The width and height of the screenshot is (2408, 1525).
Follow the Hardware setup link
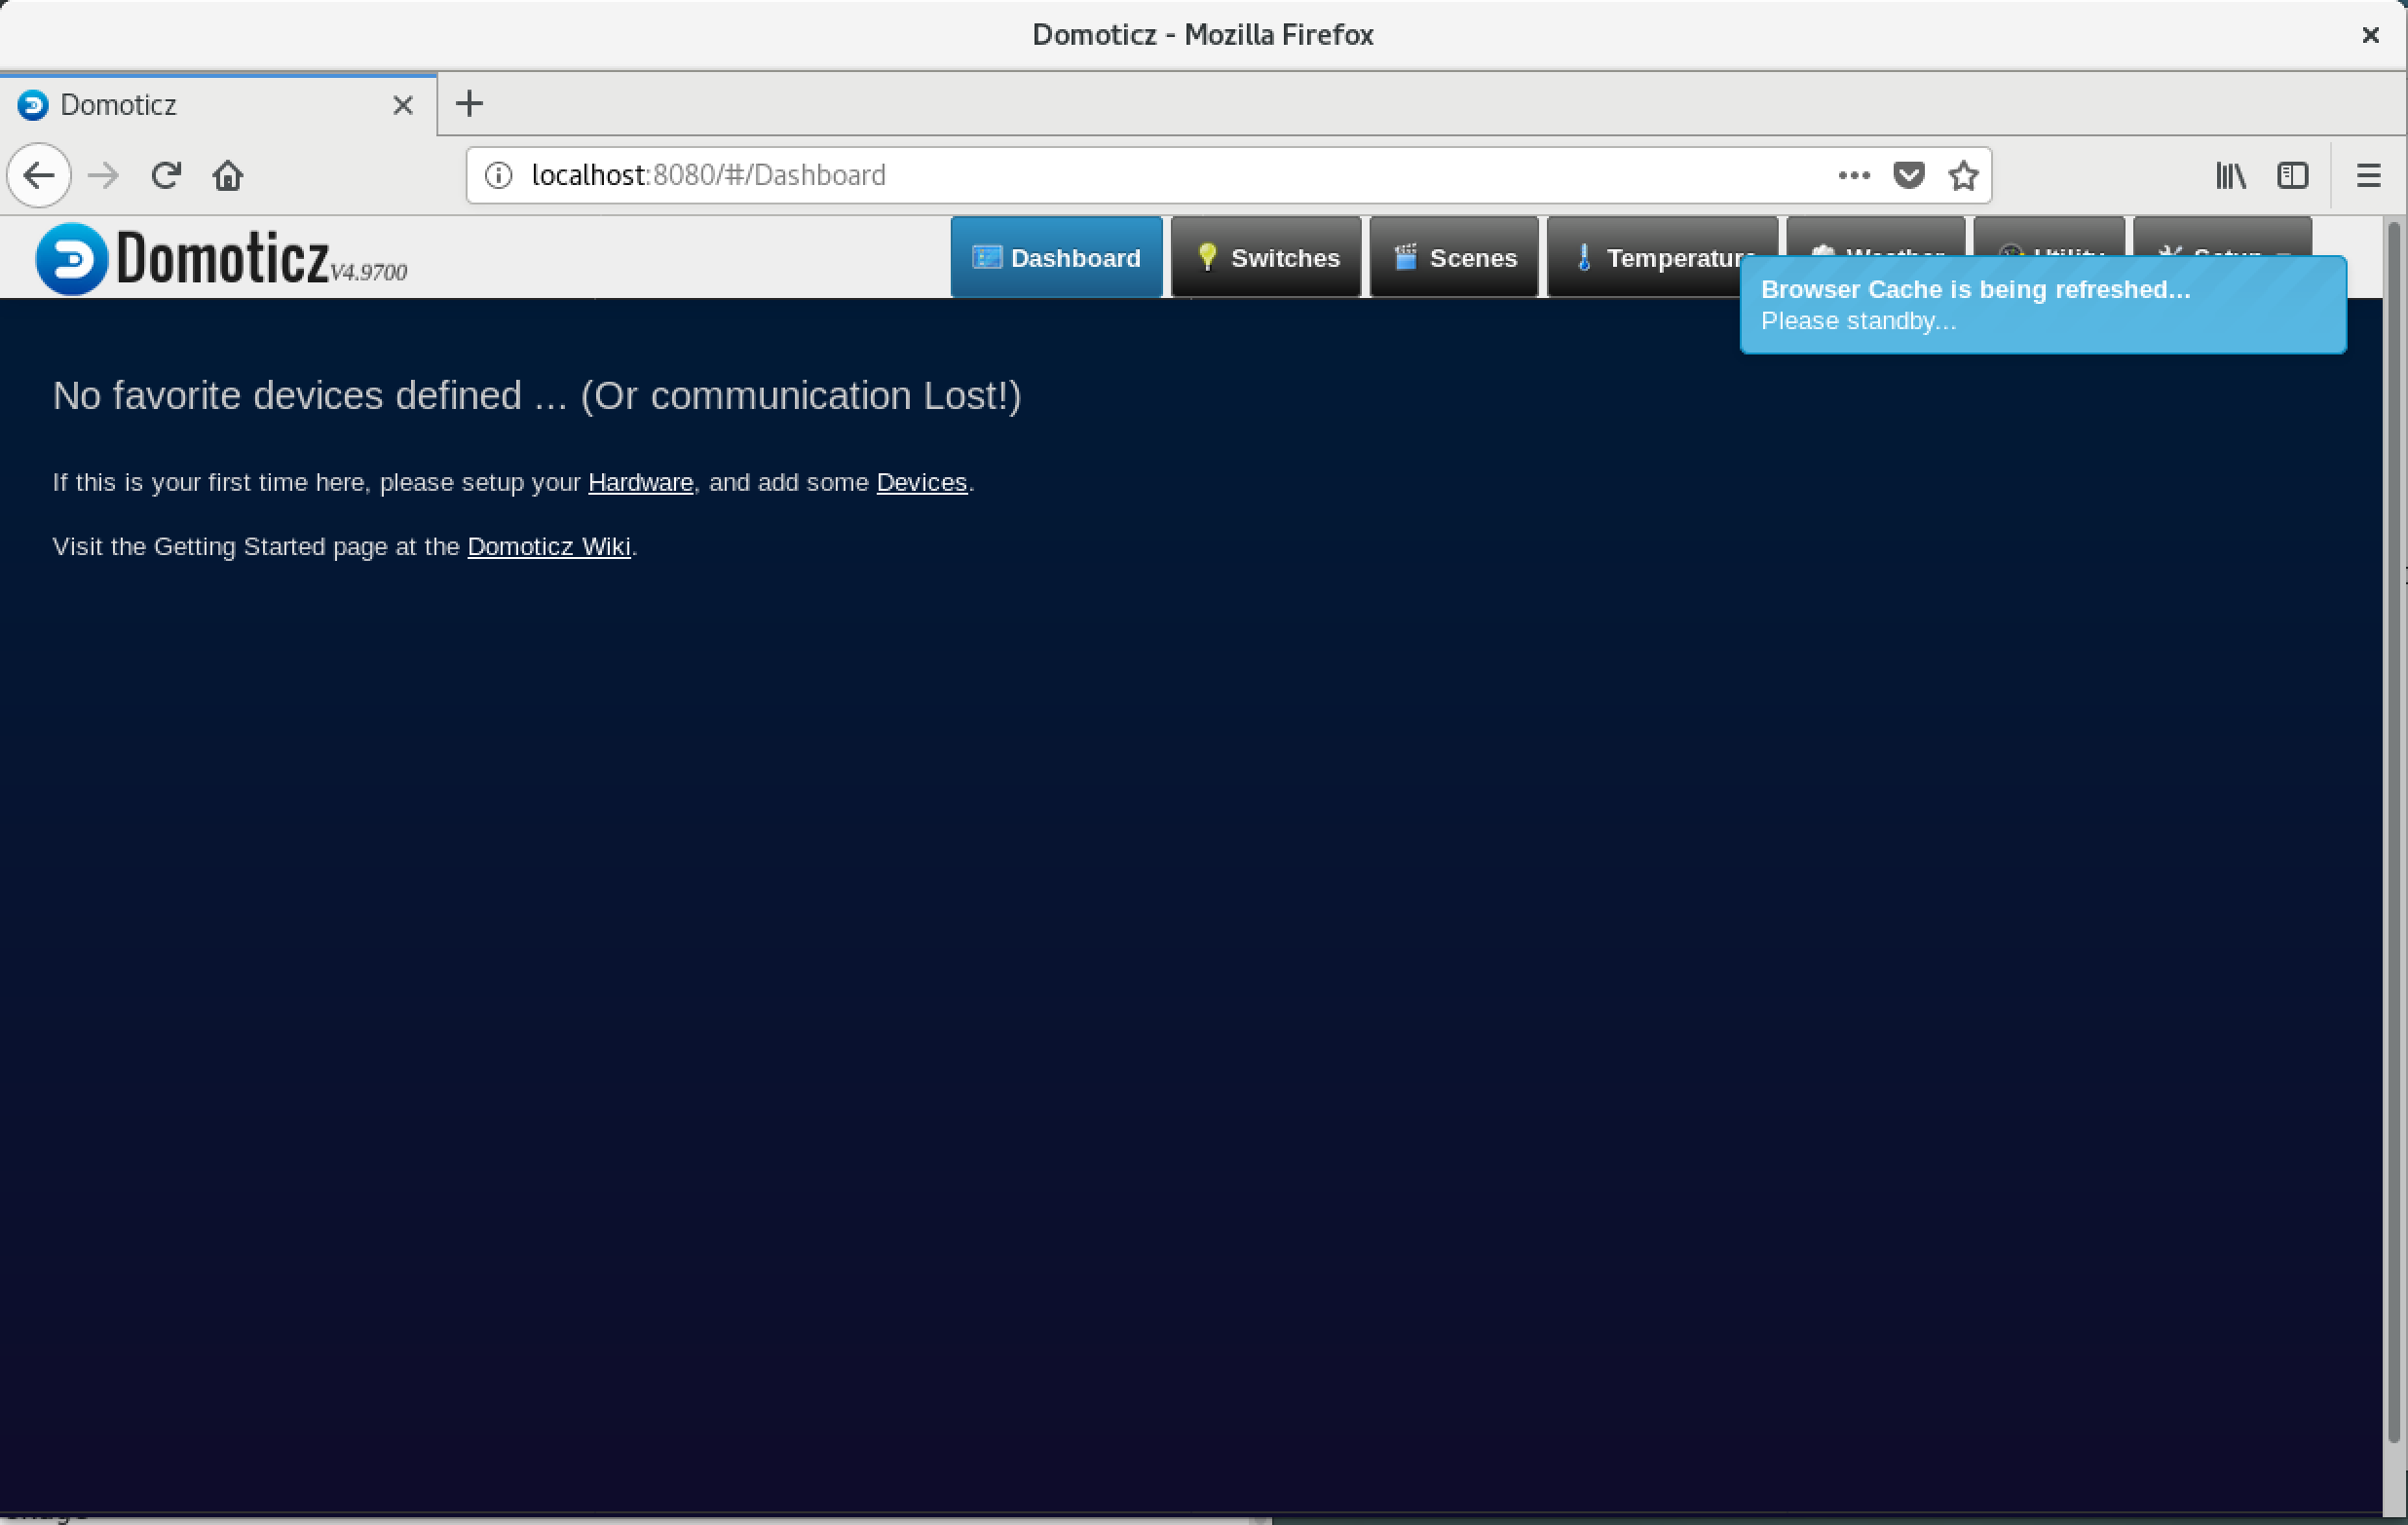pos(640,483)
